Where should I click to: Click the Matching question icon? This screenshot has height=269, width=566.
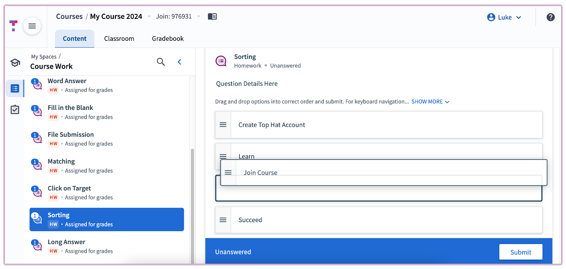[37, 165]
